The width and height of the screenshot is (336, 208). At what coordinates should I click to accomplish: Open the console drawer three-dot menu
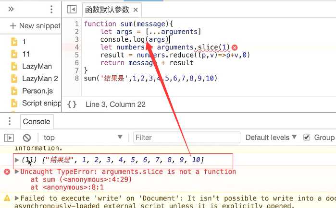point(10,121)
